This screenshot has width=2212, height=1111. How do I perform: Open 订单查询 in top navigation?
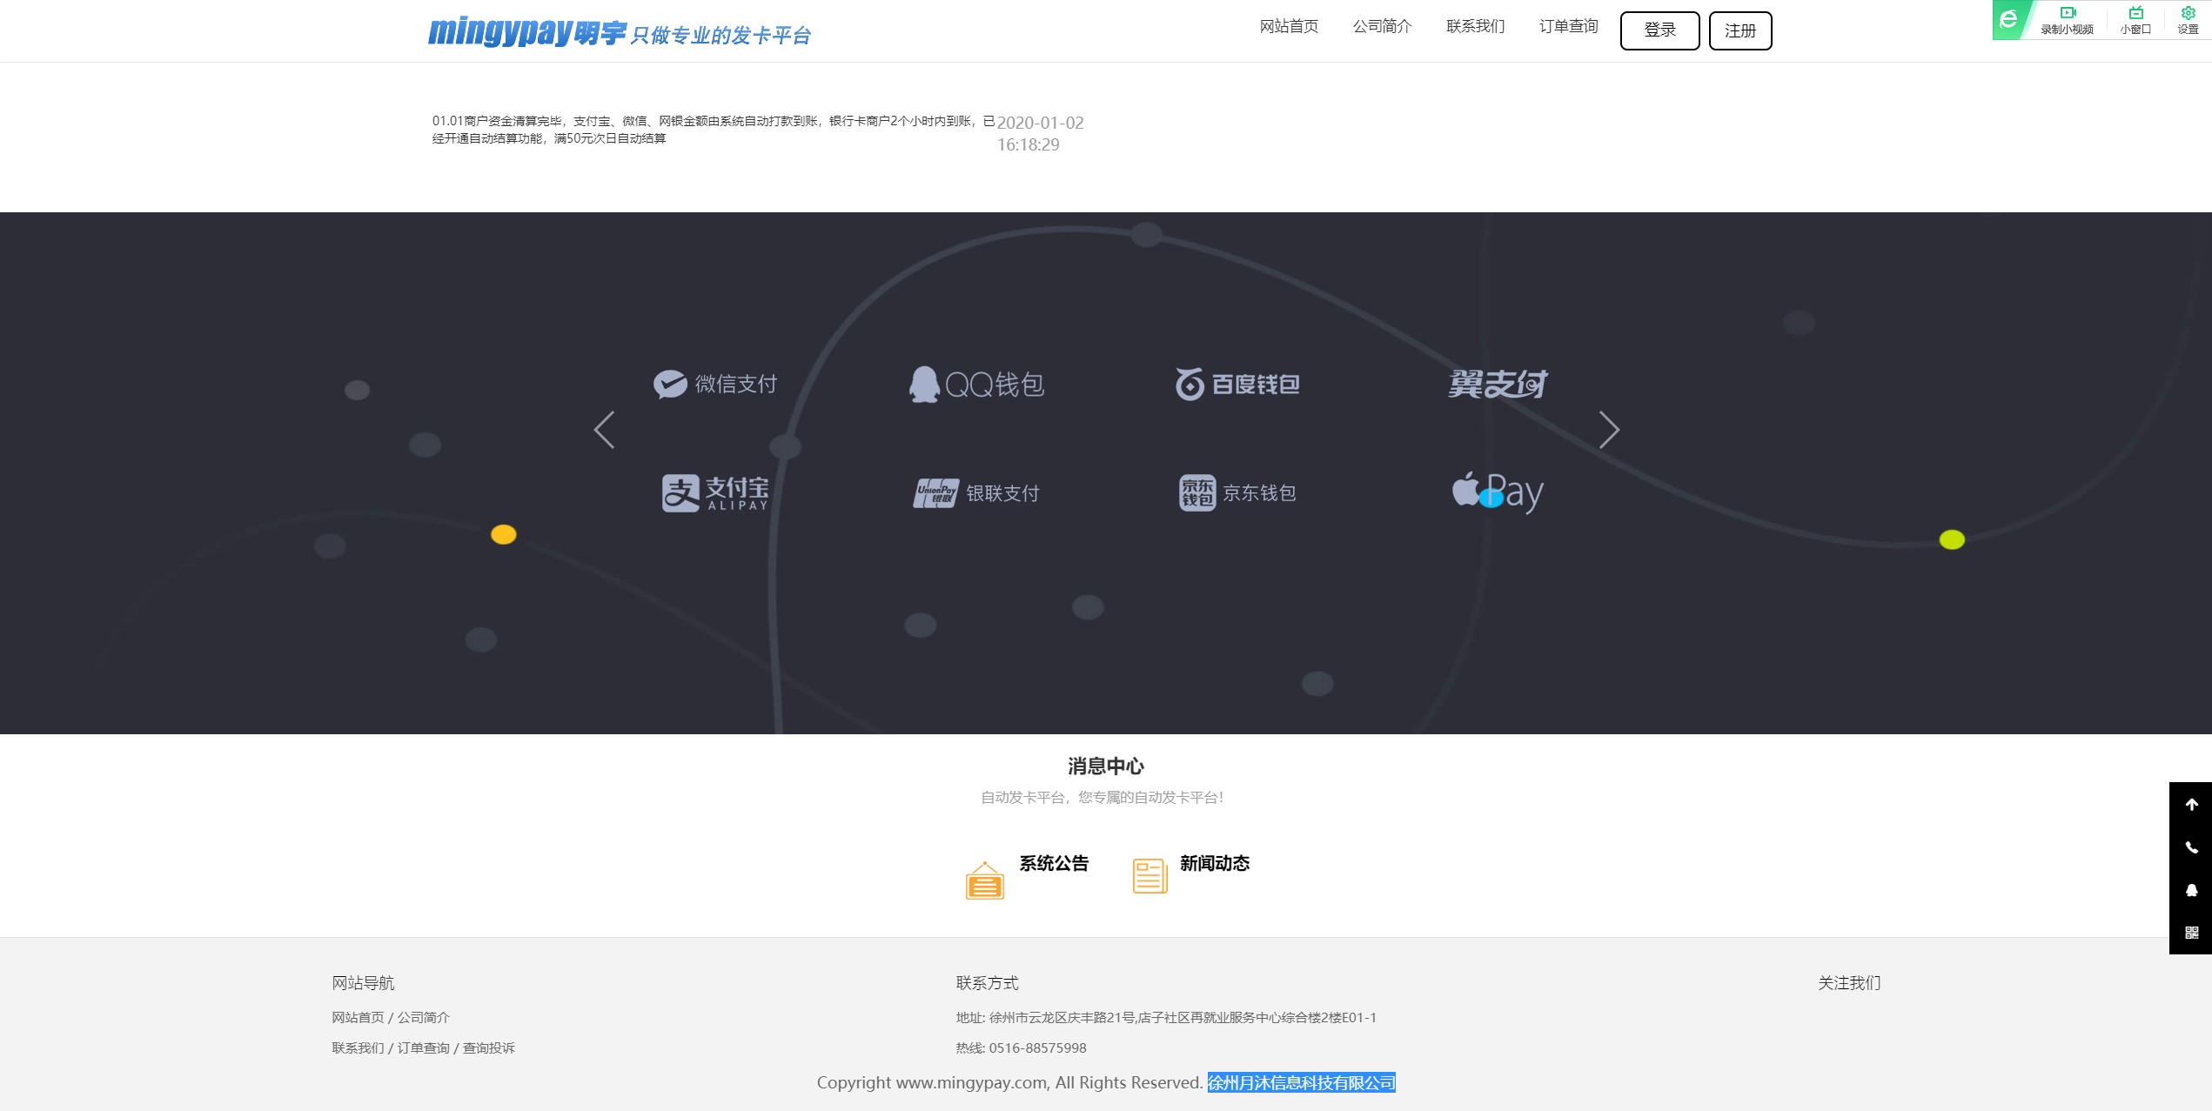[x=1568, y=27]
